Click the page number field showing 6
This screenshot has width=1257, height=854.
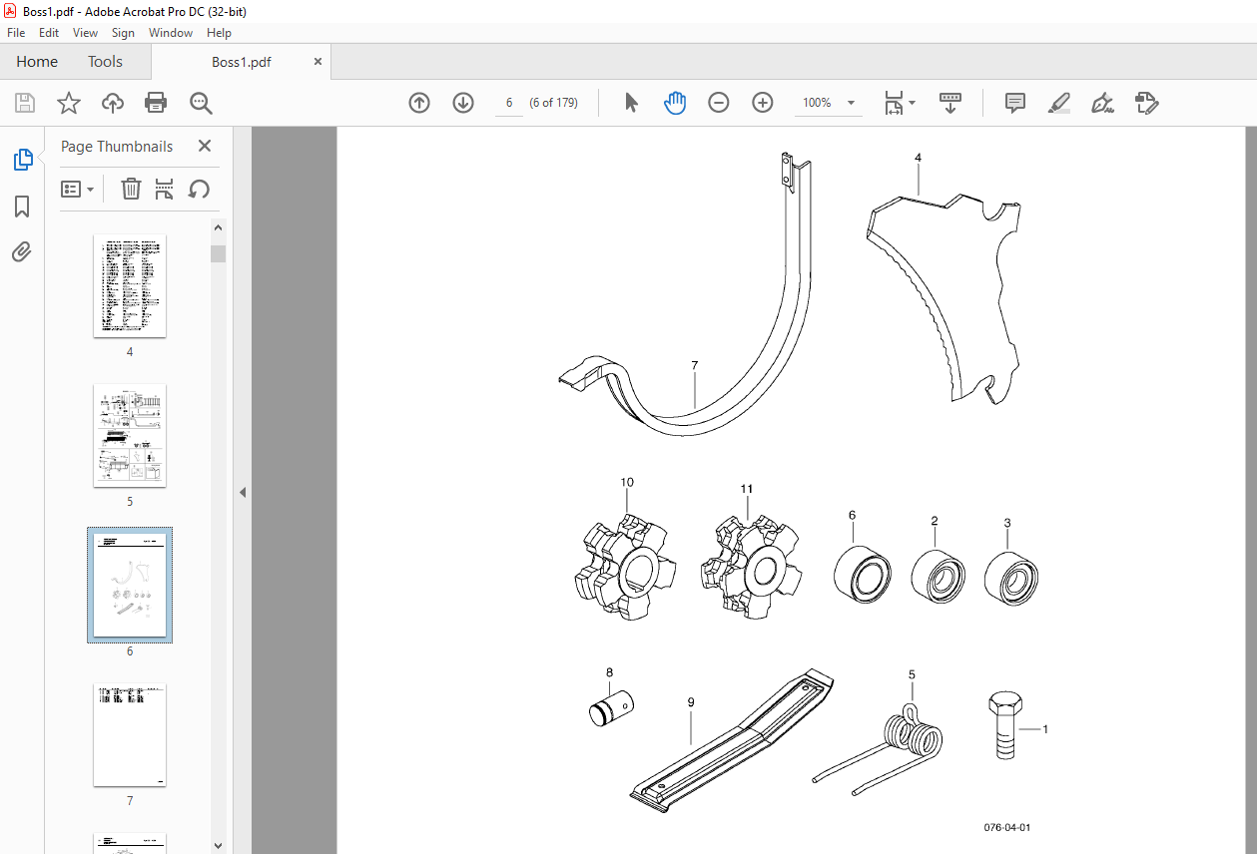point(509,103)
